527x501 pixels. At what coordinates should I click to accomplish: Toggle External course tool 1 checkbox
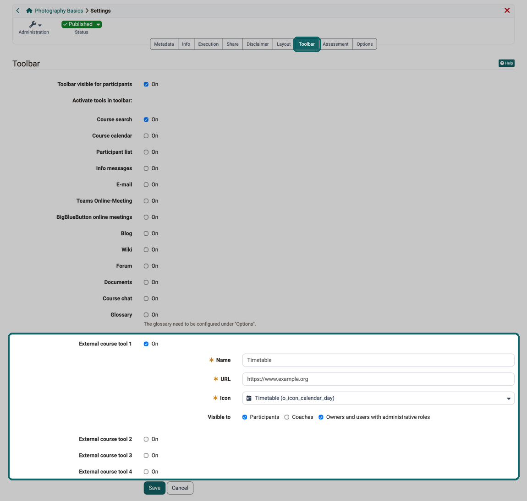point(146,344)
